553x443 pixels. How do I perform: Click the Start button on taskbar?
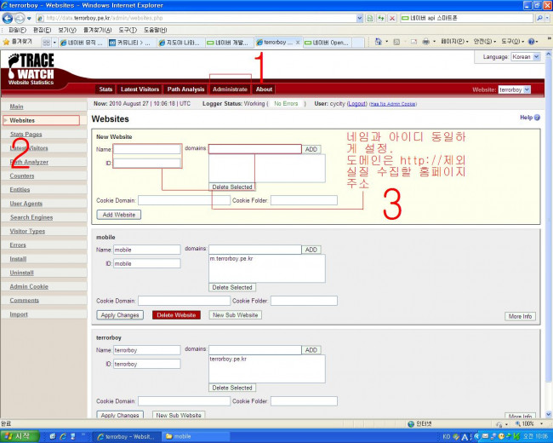(17, 435)
